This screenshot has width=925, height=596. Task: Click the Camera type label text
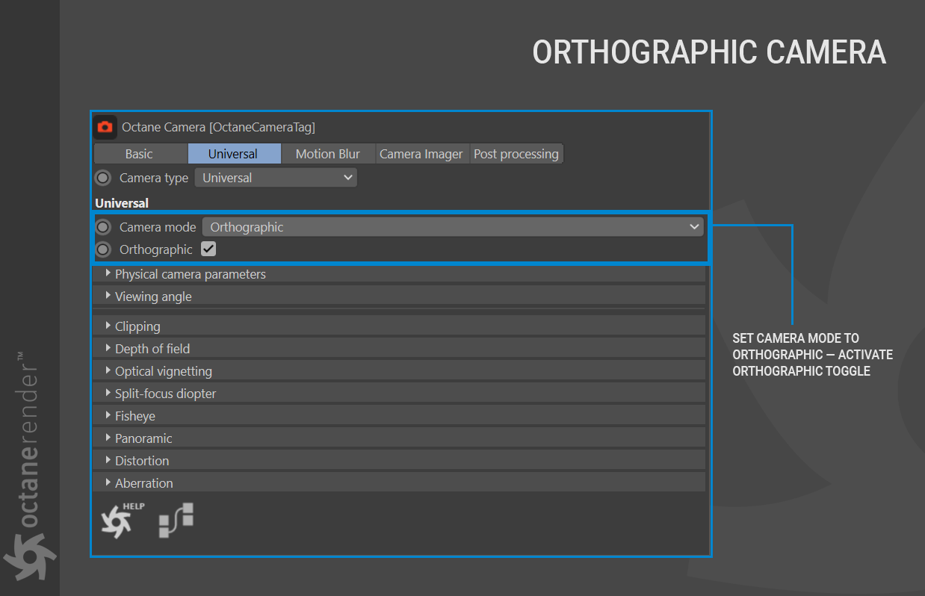point(154,178)
